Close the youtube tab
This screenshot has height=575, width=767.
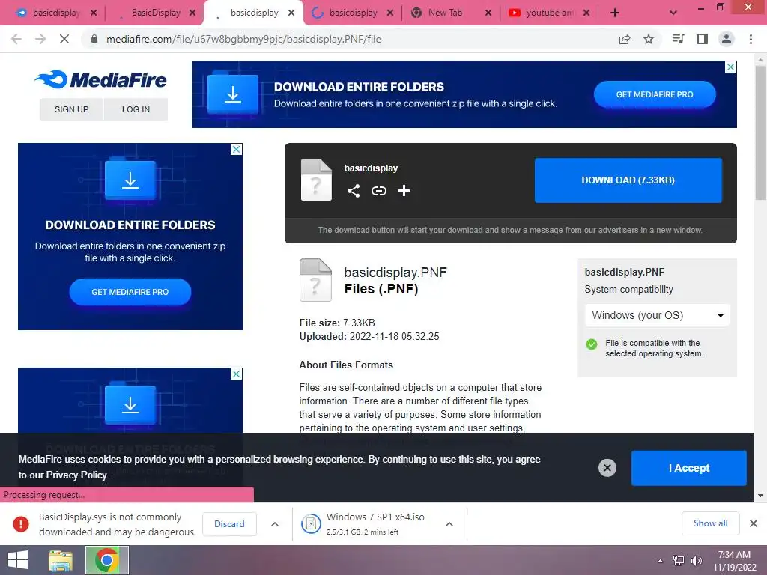586,13
